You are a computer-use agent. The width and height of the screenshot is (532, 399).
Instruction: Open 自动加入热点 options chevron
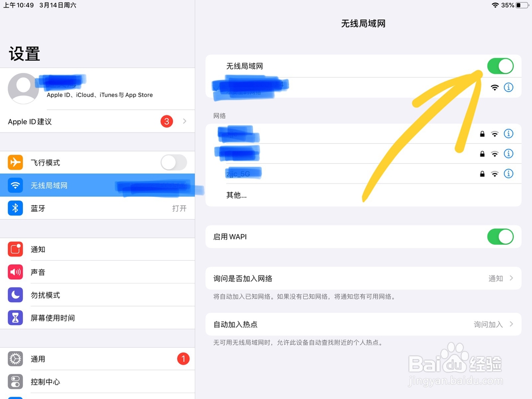(x=511, y=325)
